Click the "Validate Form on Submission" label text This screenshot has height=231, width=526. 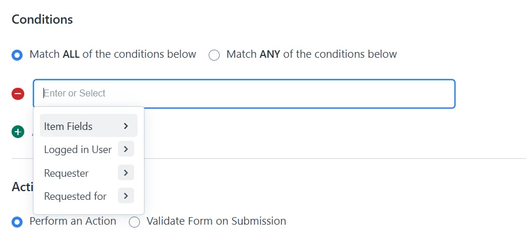216,221
